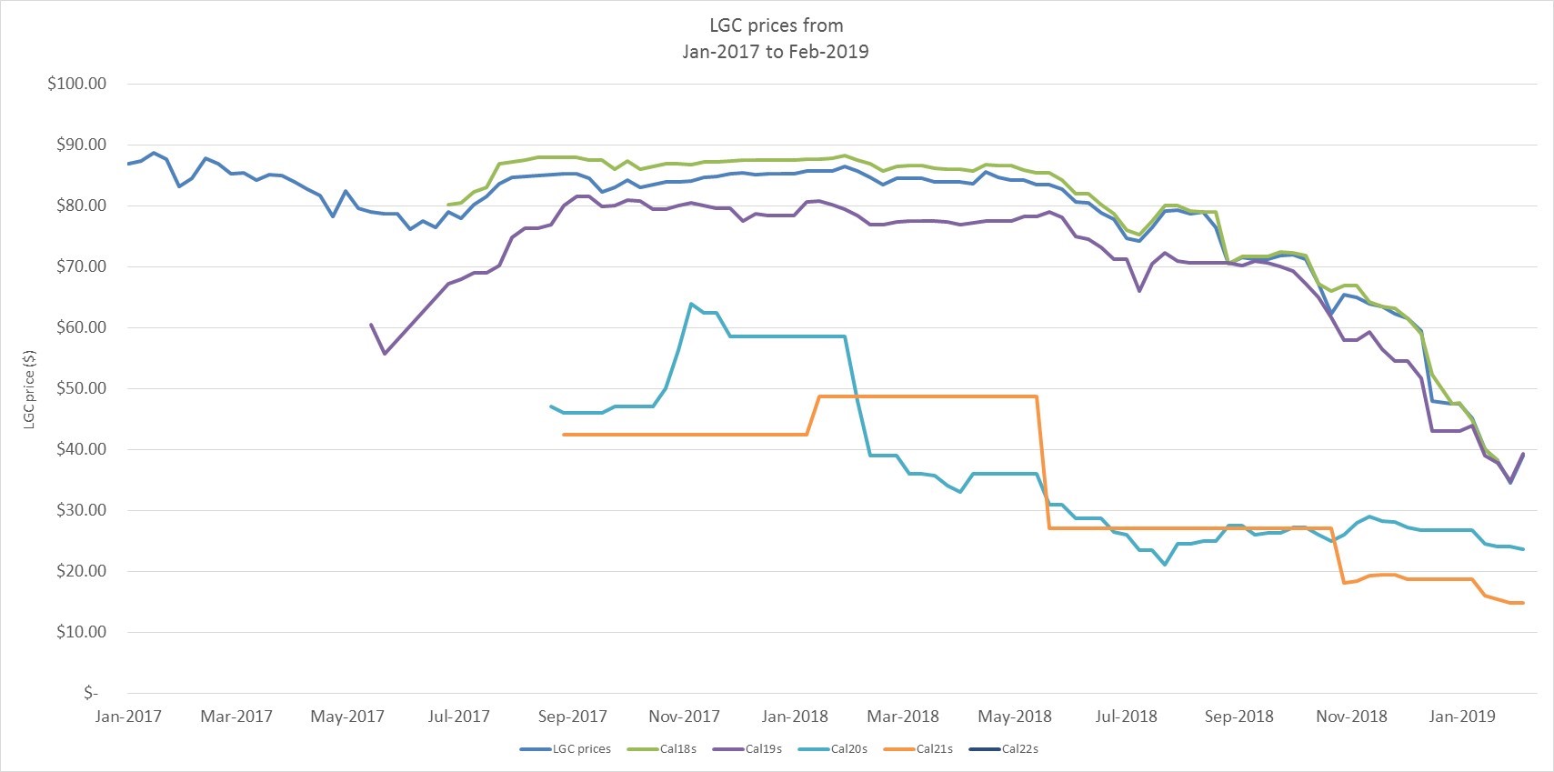Click the Nov-2017 x-axis label

click(x=684, y=717)
